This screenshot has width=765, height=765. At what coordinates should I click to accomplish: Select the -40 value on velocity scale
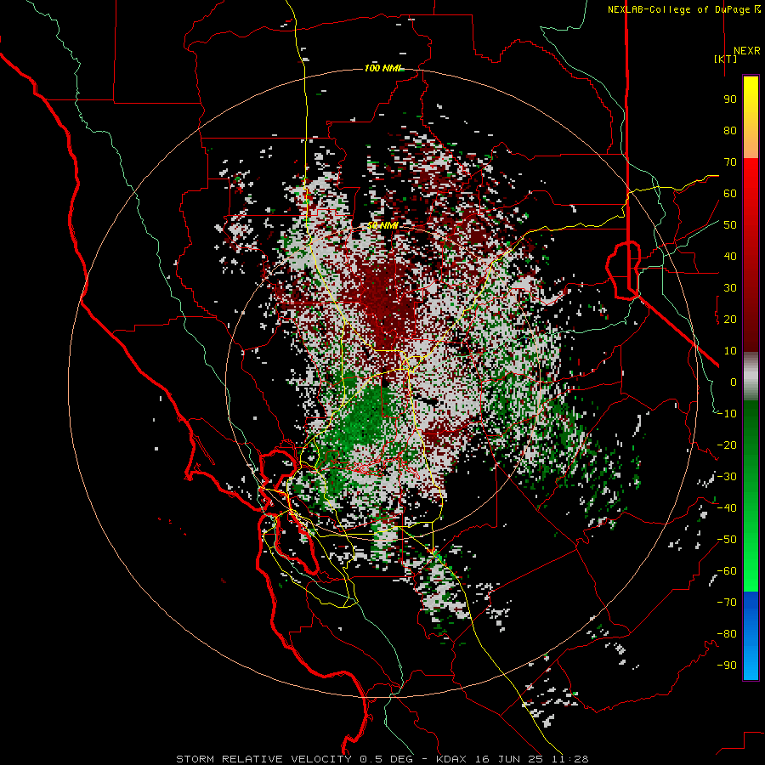(727, 508)
